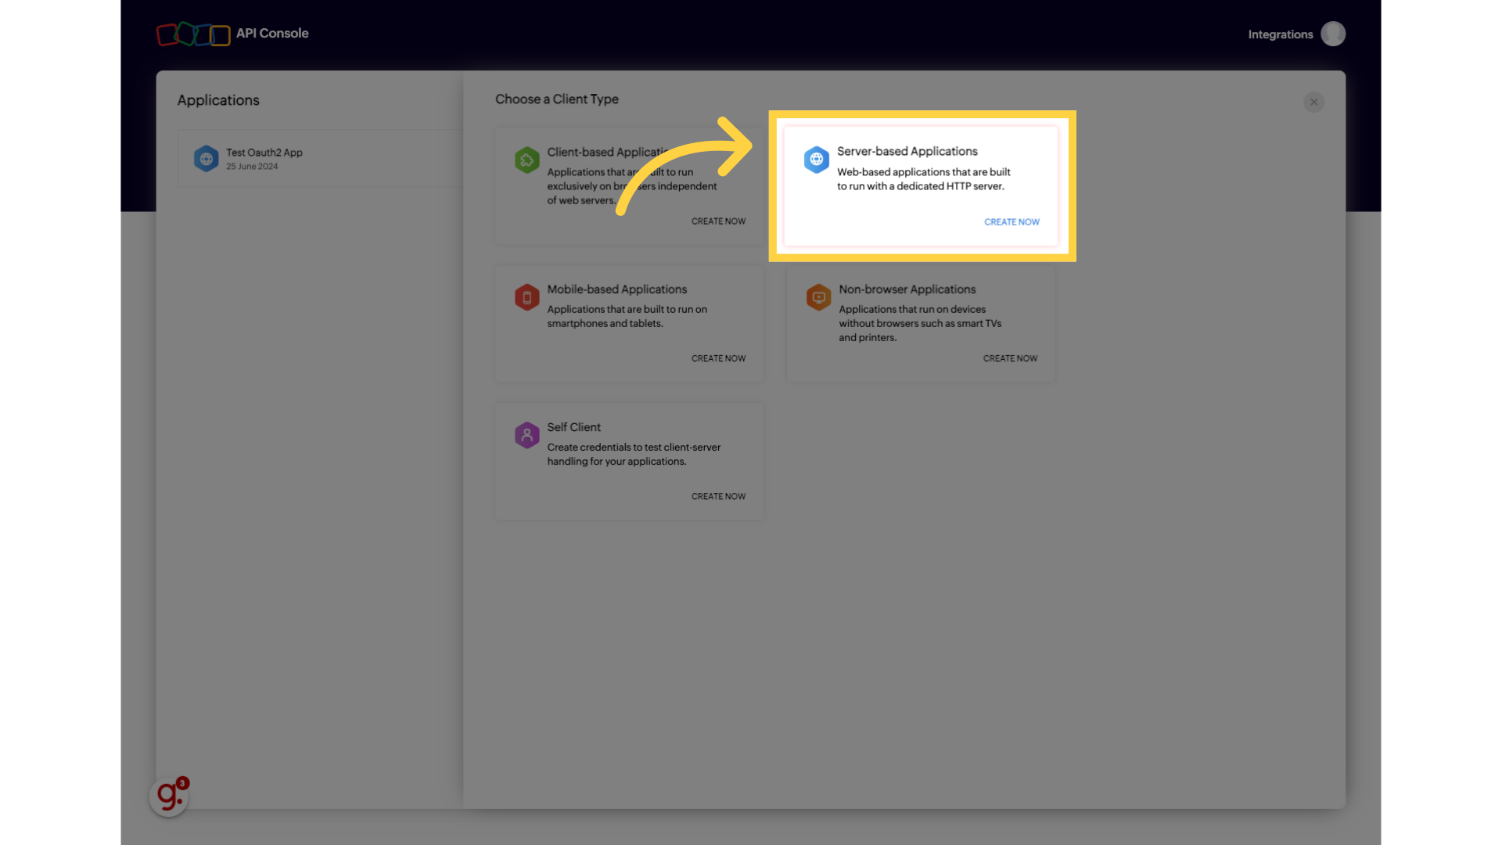Click Create Now for Server-based Applications
Image resolution: width=1502 pixels, height=845 pixels.
tap(1012, 222)
